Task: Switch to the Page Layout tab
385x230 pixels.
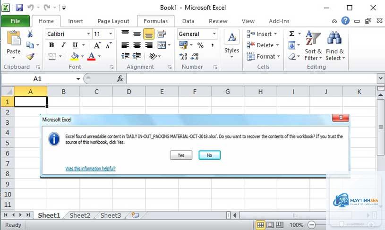Action: tap(113, 21)
